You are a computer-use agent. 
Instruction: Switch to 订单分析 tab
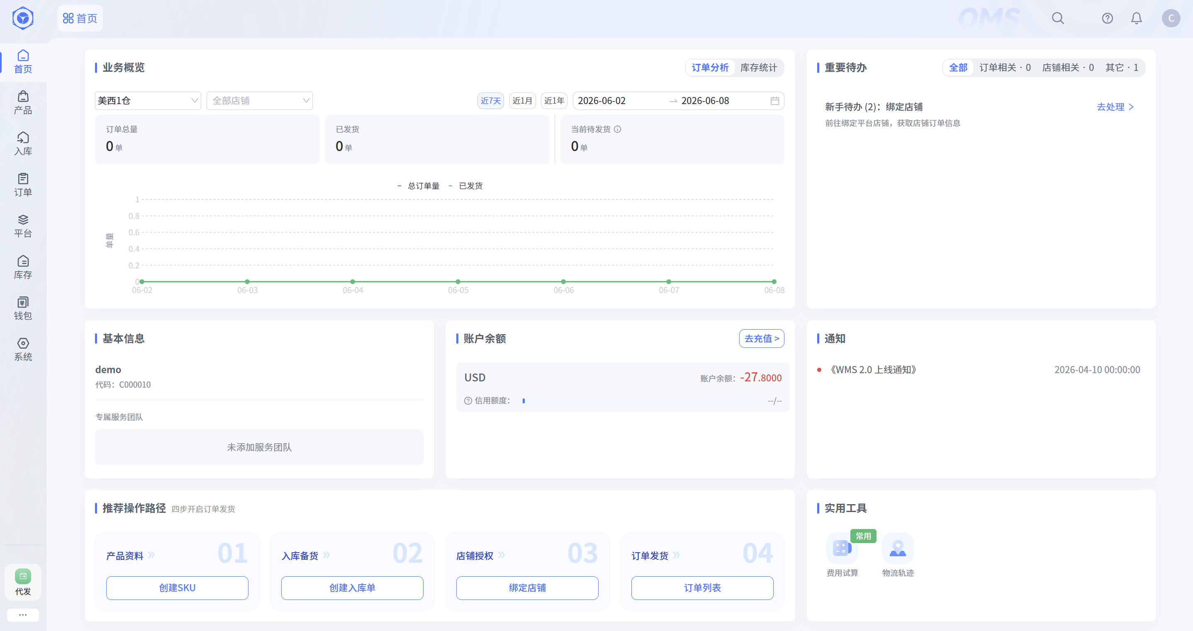point(710,68)
